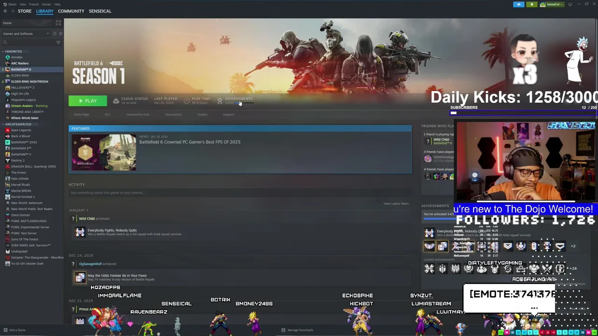Select HELLDIVERS 2 in the library list

pyautogui.click(x=22, y=88)
